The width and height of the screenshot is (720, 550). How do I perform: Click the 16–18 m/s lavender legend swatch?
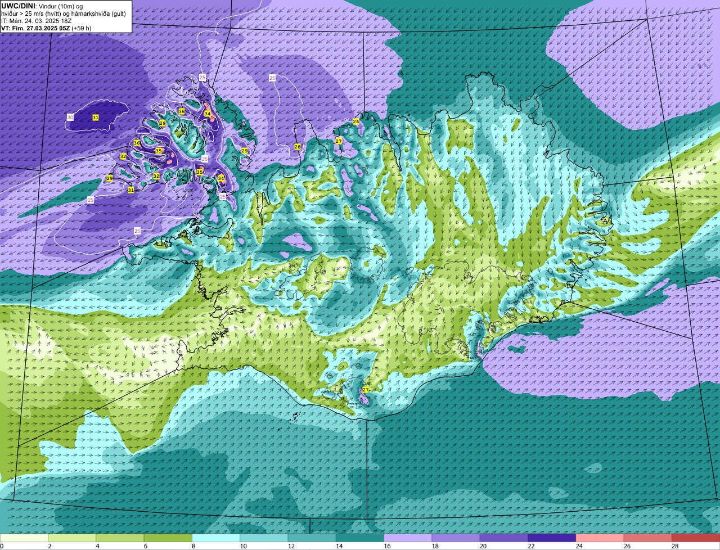(408, 538)
